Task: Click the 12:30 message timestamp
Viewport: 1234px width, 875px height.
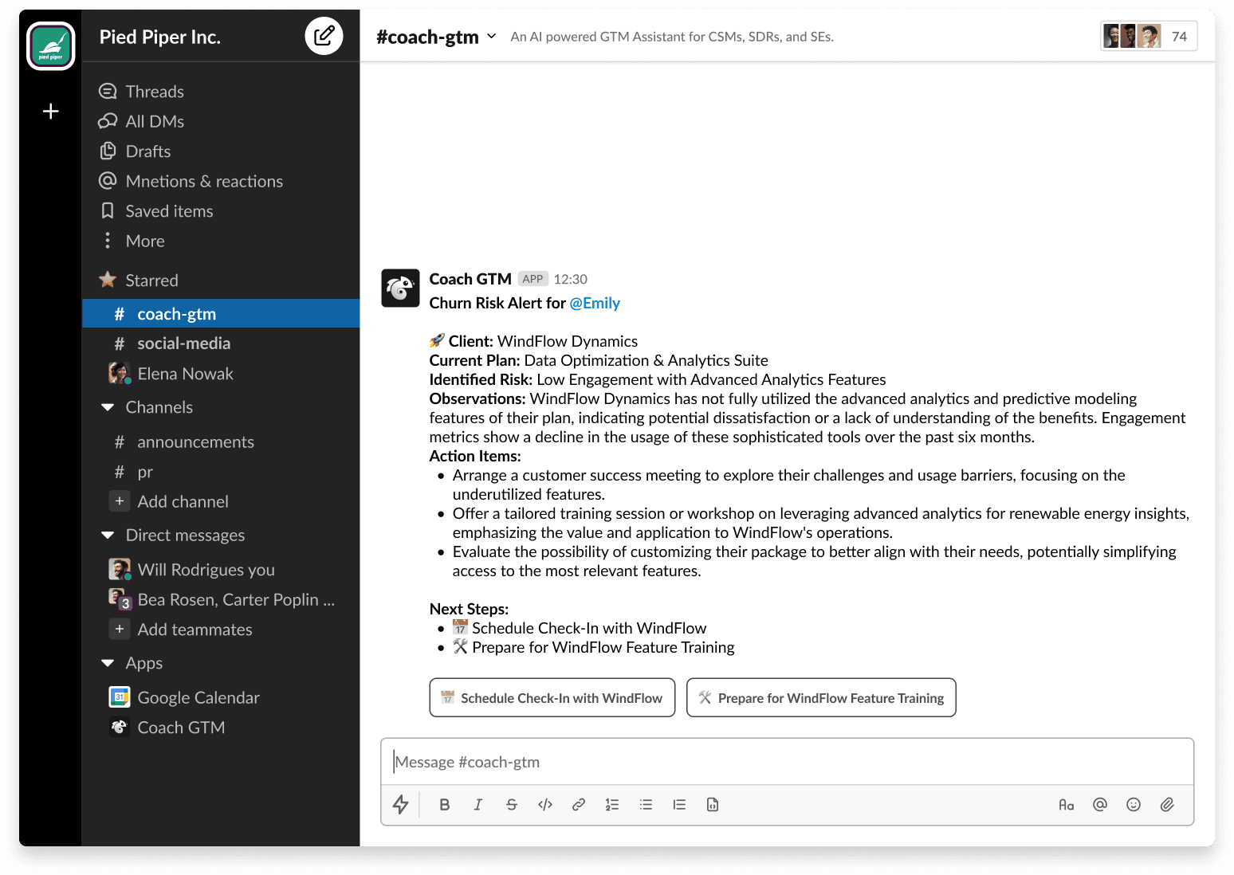Action: point(570,280)
